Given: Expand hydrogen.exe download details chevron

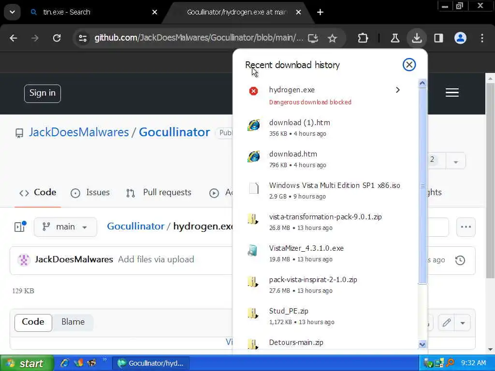Looking at the screenshot, I should [x=398, y=90].
